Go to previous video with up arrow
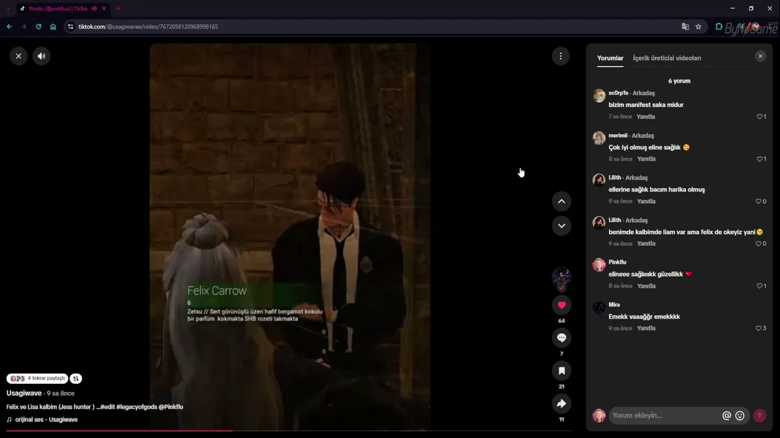Screen dimensions: 780x438 561,201
